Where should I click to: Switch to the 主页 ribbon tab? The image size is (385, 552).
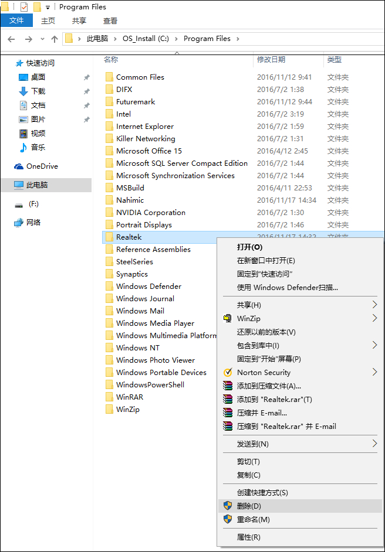click(x=48, y=21)
